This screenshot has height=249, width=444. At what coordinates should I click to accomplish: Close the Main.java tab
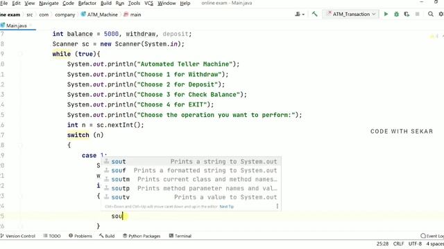tap(31, 26)
